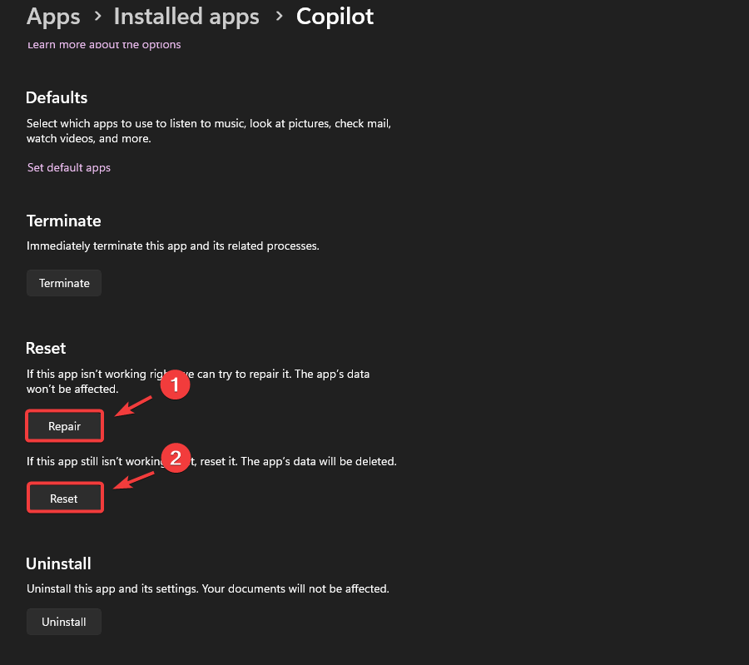The height and width of the screenshot is (665, 749).
Task: Select the Reset section heading
Action: tap(46, 347)
